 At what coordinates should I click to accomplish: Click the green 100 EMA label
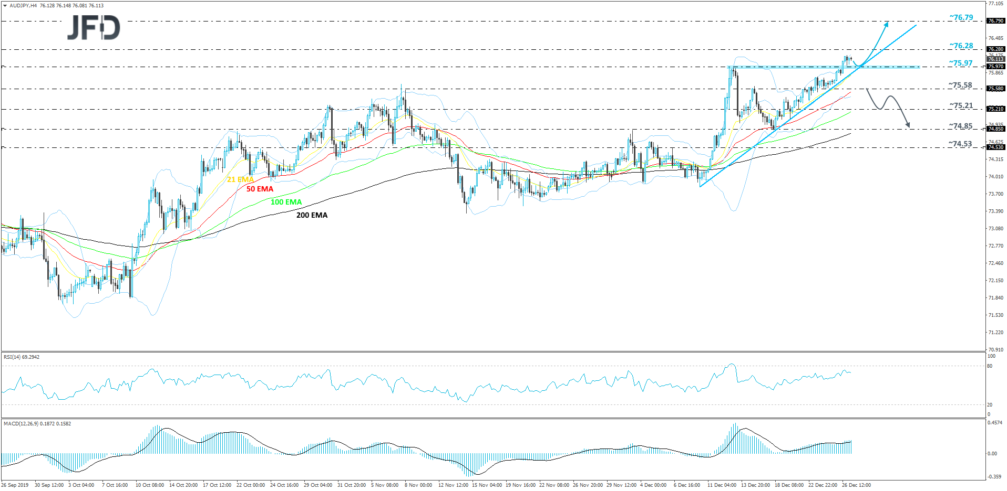[x=286, y=201]
